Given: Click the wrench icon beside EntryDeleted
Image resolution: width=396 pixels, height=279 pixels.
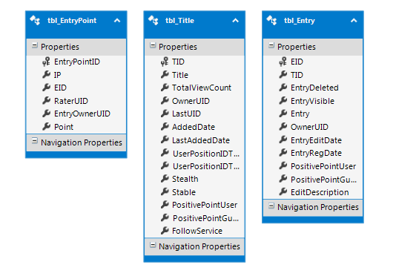Looking at the screenshot, I should pos(283,88).
